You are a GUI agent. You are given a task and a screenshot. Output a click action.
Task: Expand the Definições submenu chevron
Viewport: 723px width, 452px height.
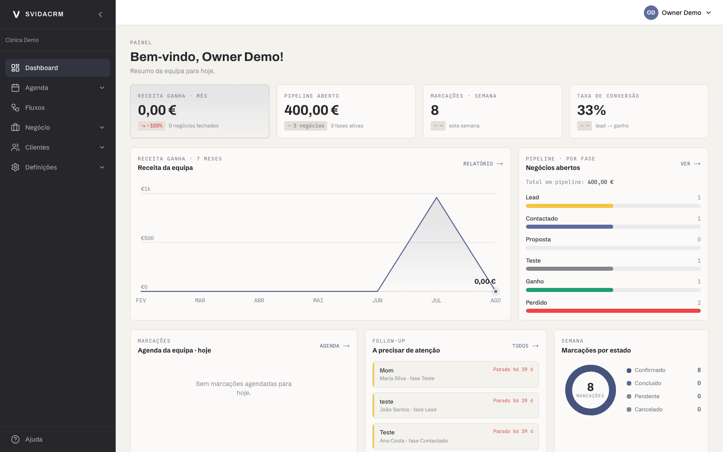(102, 167)
